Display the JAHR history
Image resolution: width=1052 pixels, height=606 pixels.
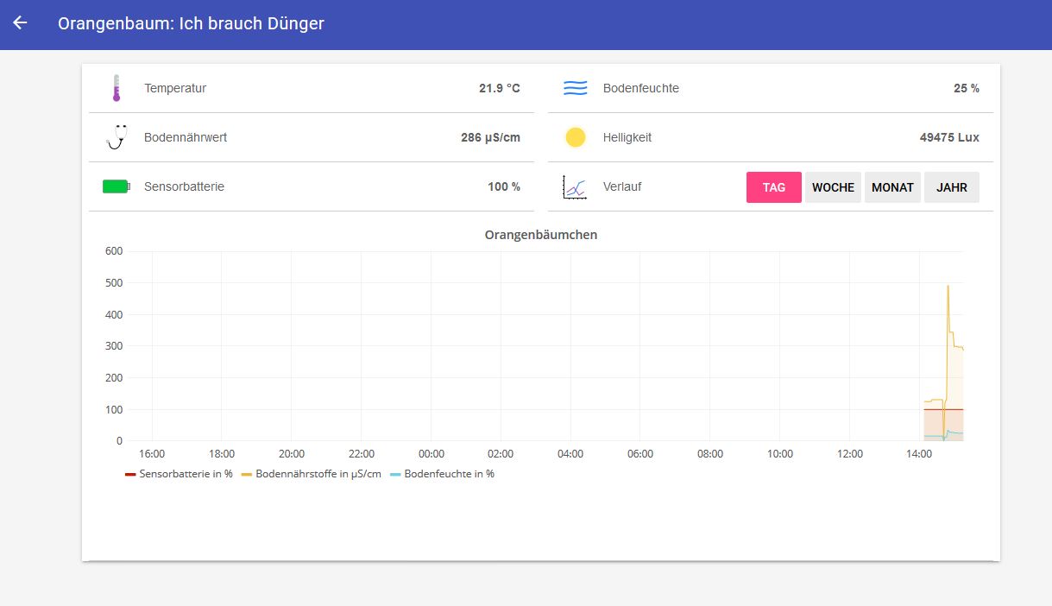coord(951,187)
